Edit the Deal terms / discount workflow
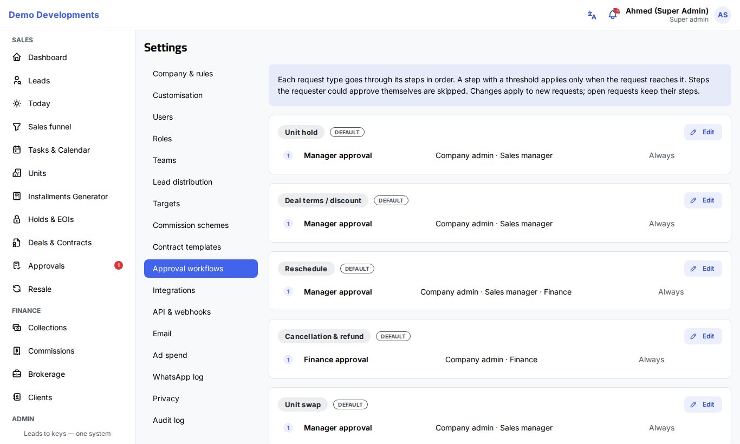The height and width of the screenshot is (444, 740). [703, 200]
